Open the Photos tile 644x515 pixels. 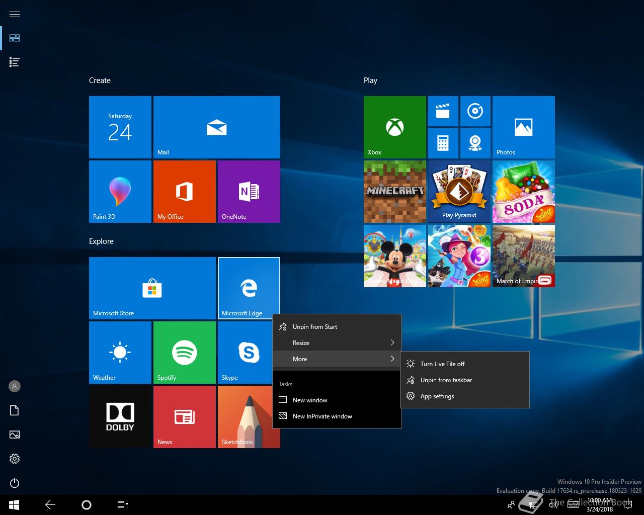point(524,127)
